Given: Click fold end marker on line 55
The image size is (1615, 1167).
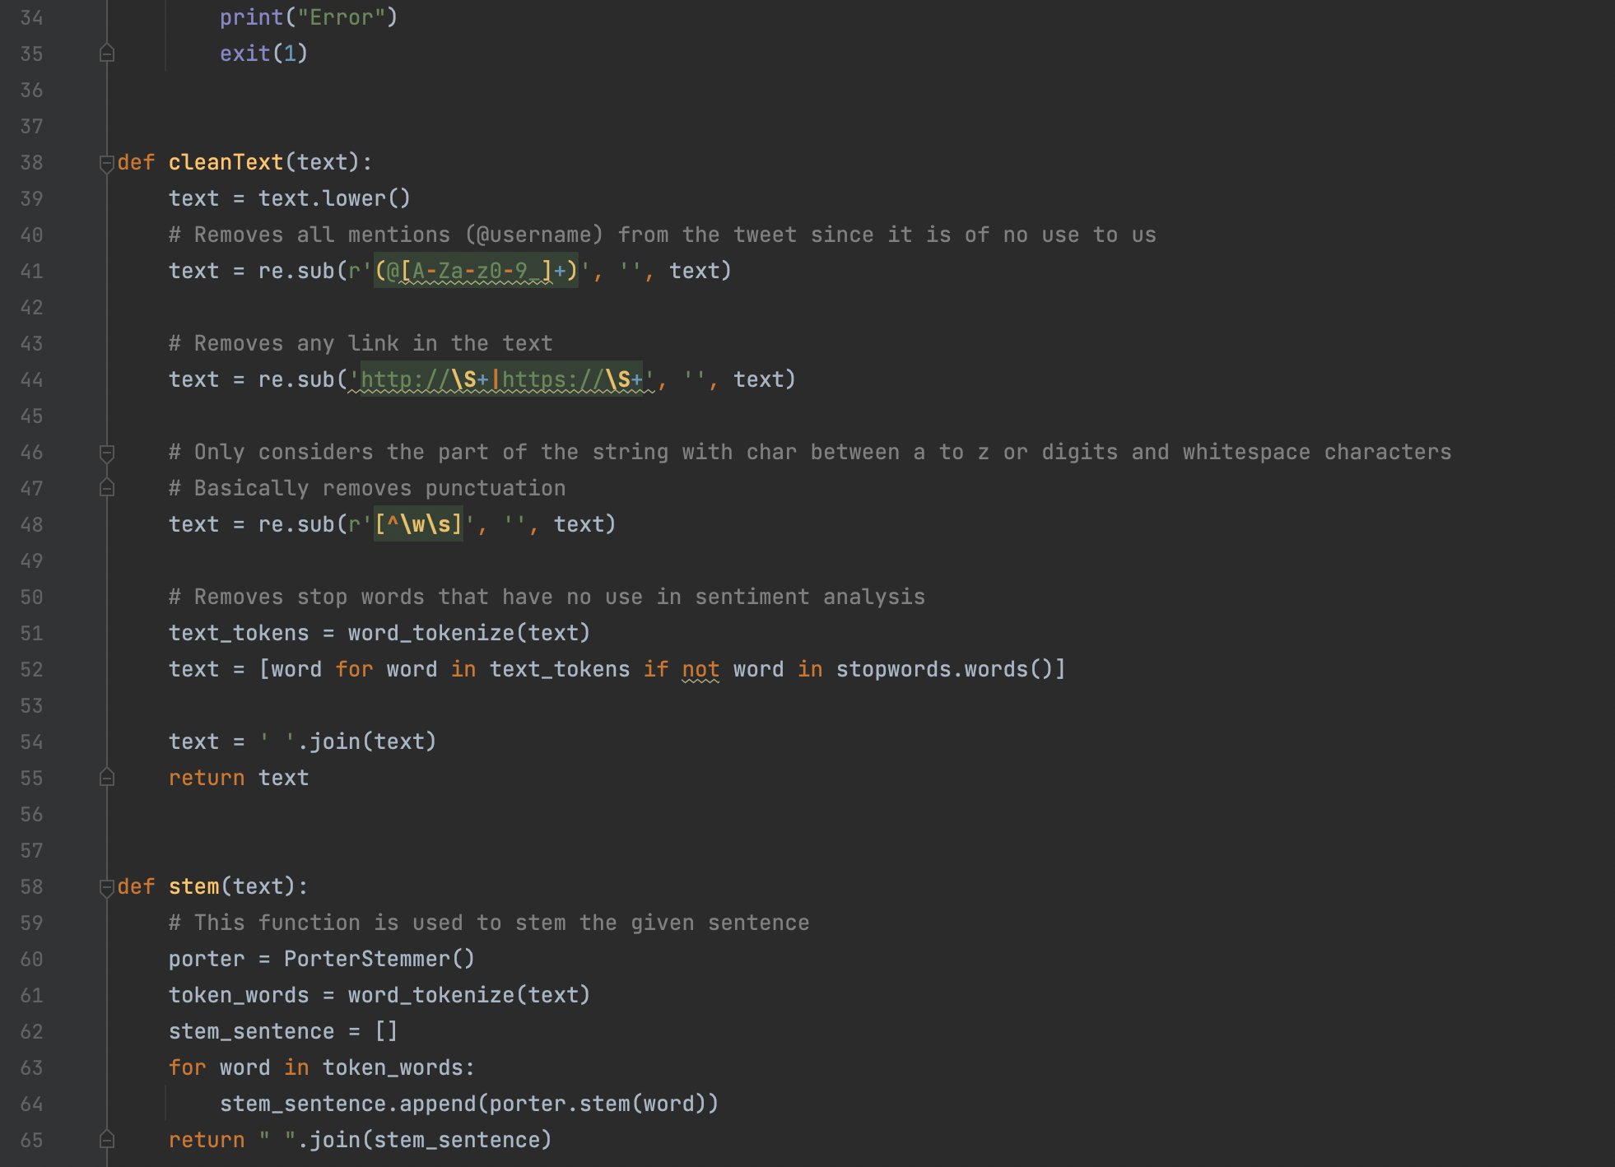Looking at the screenshot, I should pos(106,778).
